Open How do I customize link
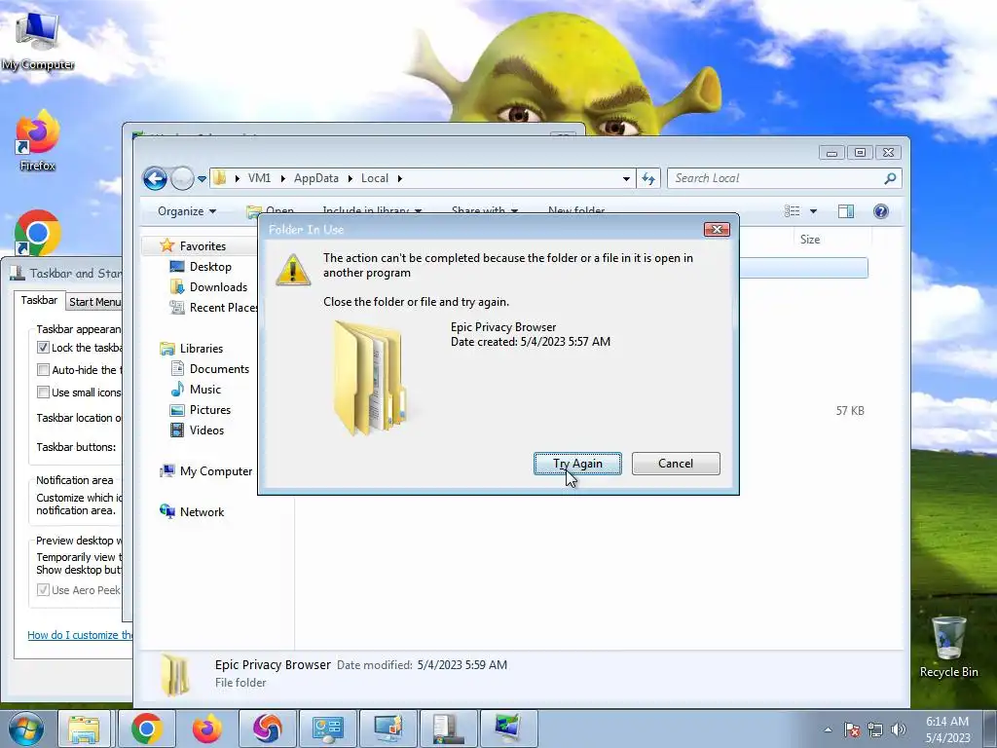The height and width of the screenshot is (748, 997). tap(80, 635)
